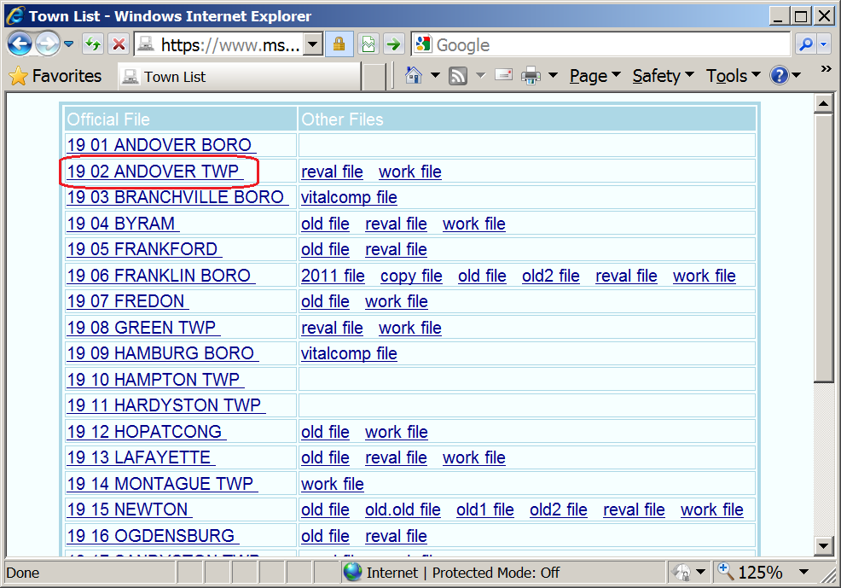841x588 pixels.
Task: Expand the Help dropdown arrow
Action: [x=797, y=76]
